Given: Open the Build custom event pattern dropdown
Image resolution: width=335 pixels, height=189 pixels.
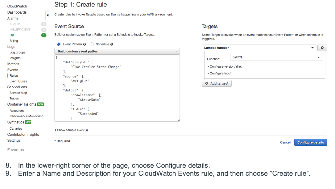Looking at the screenshot, I should click(x=117, y=51).
